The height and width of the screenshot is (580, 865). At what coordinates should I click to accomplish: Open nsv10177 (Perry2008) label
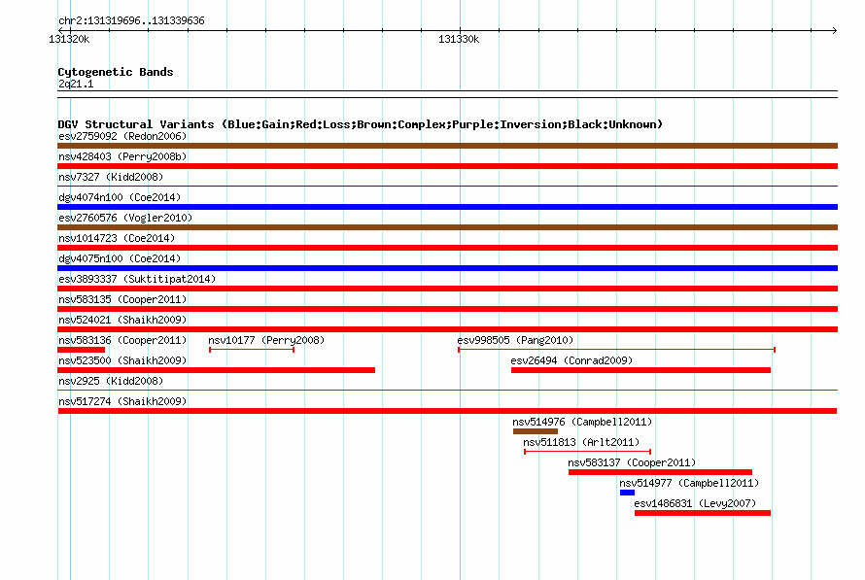coord(266,340)
